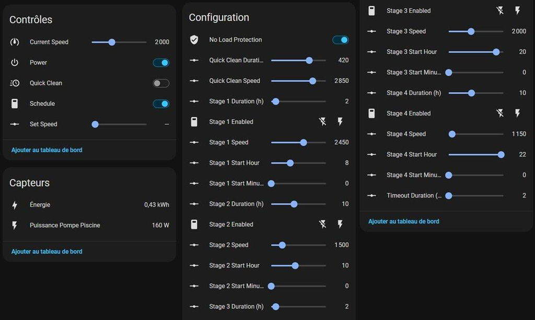Viewport: 535px width, 320px height.
Task: Click the Stage 3 Duration (h) label
Action: point(237,306)
